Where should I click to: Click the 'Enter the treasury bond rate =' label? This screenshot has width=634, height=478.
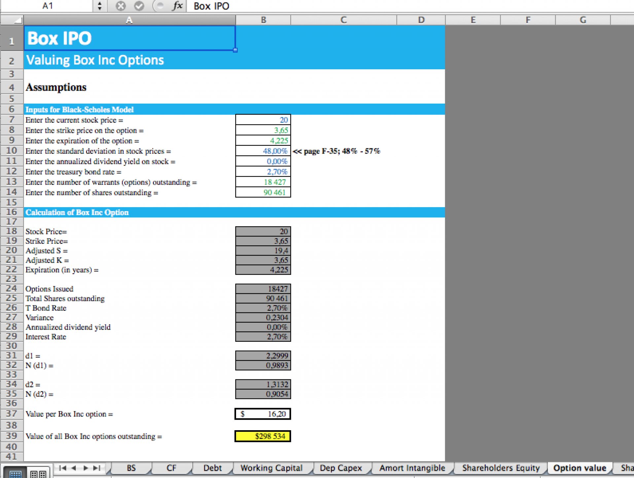[x=73, y=172]
